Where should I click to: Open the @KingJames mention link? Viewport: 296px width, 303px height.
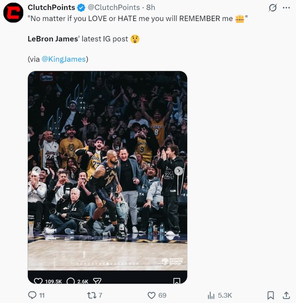click(x=65, y=59)
